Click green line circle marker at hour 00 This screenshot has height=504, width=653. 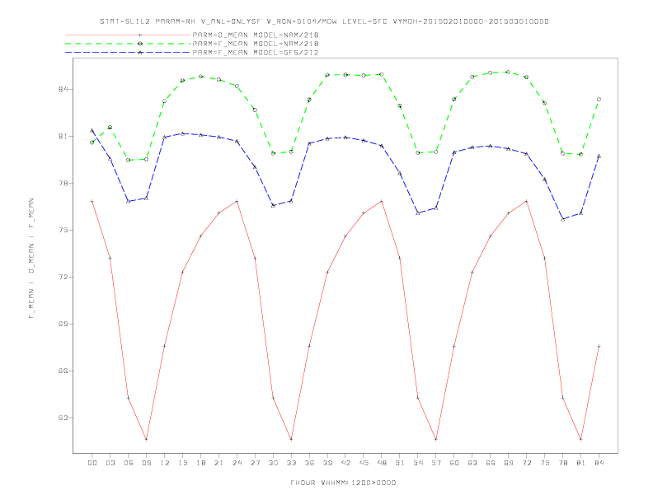92,142
